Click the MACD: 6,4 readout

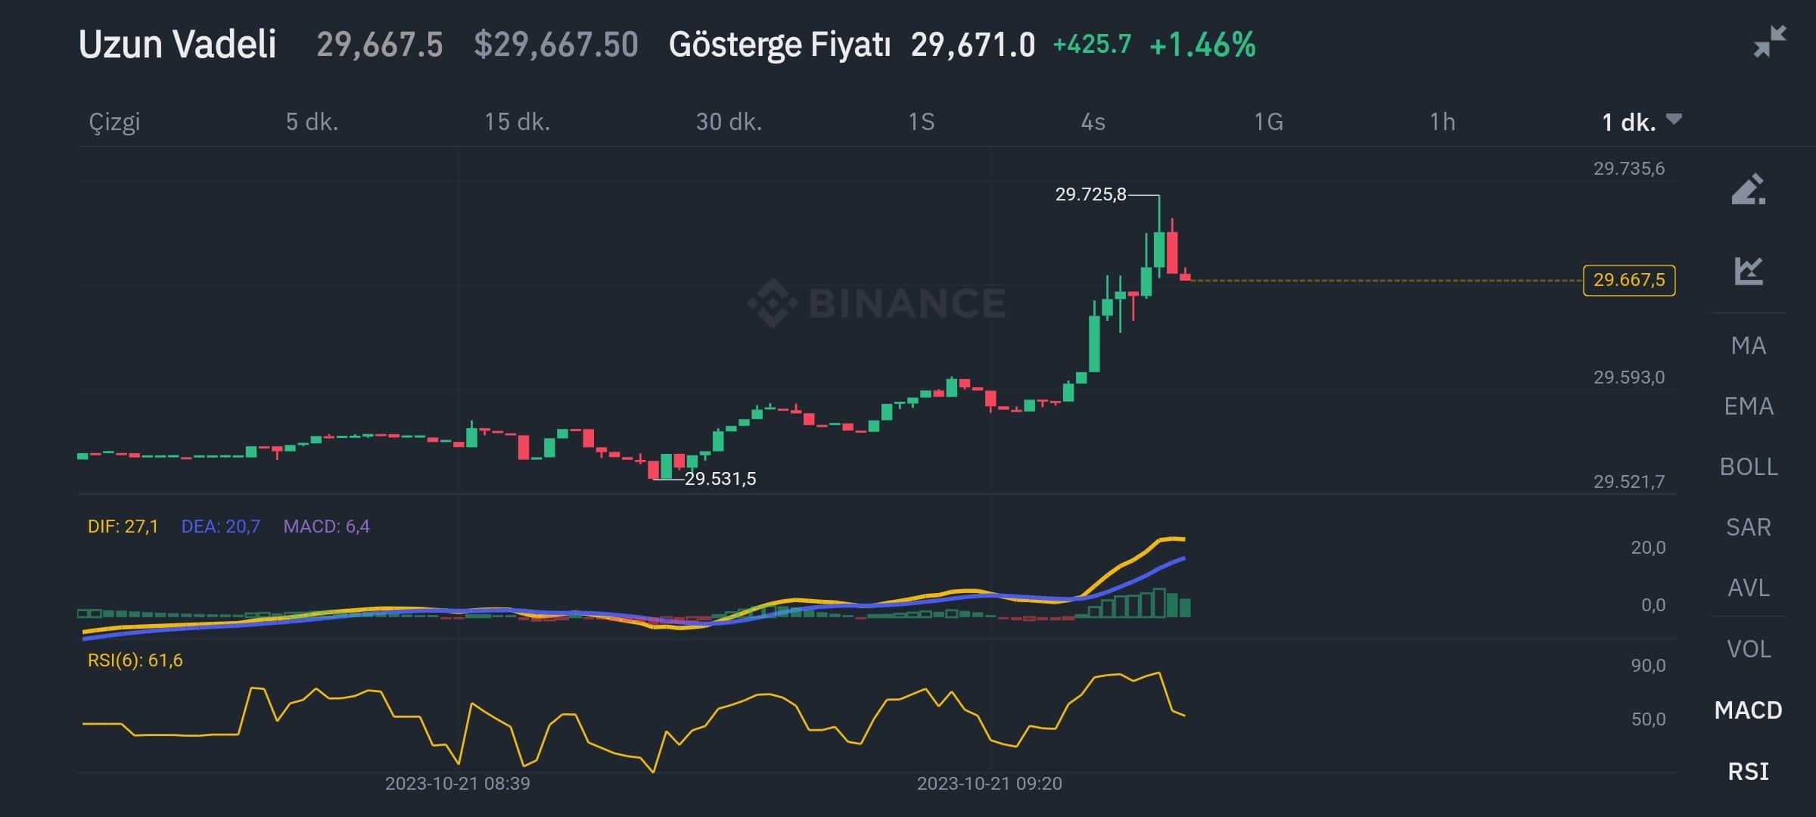pos(326,527)
